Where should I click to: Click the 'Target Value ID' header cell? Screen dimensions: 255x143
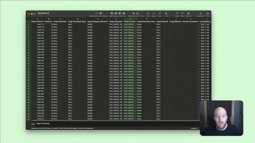tap(162, 21)
